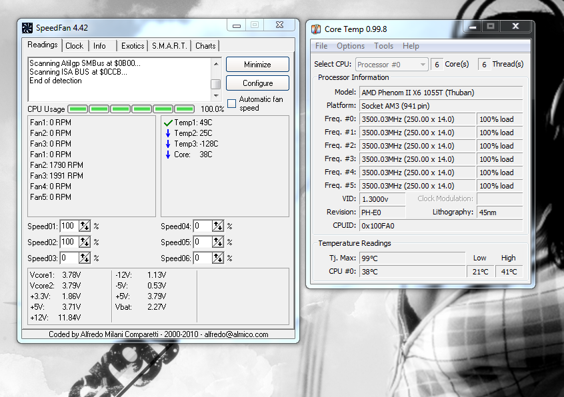Maximize the Core Temp window

tap(490, 26)
